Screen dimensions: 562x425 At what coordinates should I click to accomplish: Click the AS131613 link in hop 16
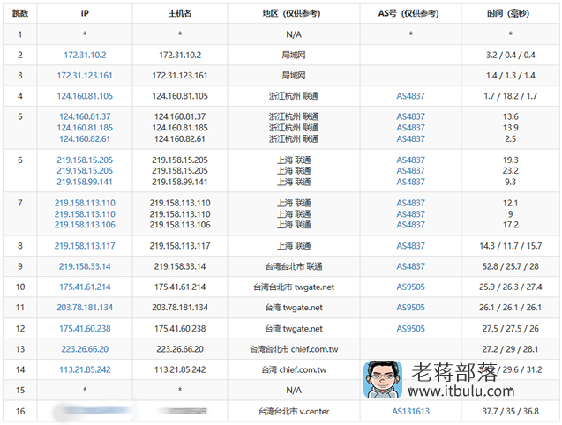[411, 412]
